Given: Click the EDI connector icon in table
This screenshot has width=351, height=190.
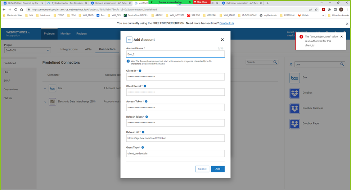Looking at the screenshot, I should (x=53, y=101).
